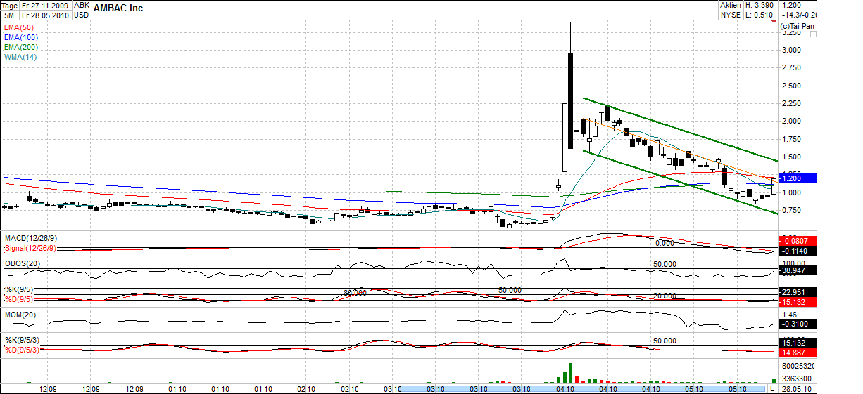
Task: Click the currency label 'USD'
Action: point(82,15)
